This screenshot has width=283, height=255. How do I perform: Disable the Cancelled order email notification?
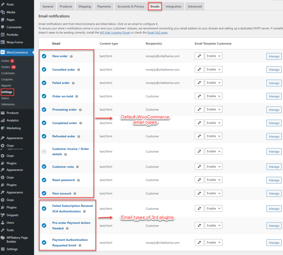44,69
